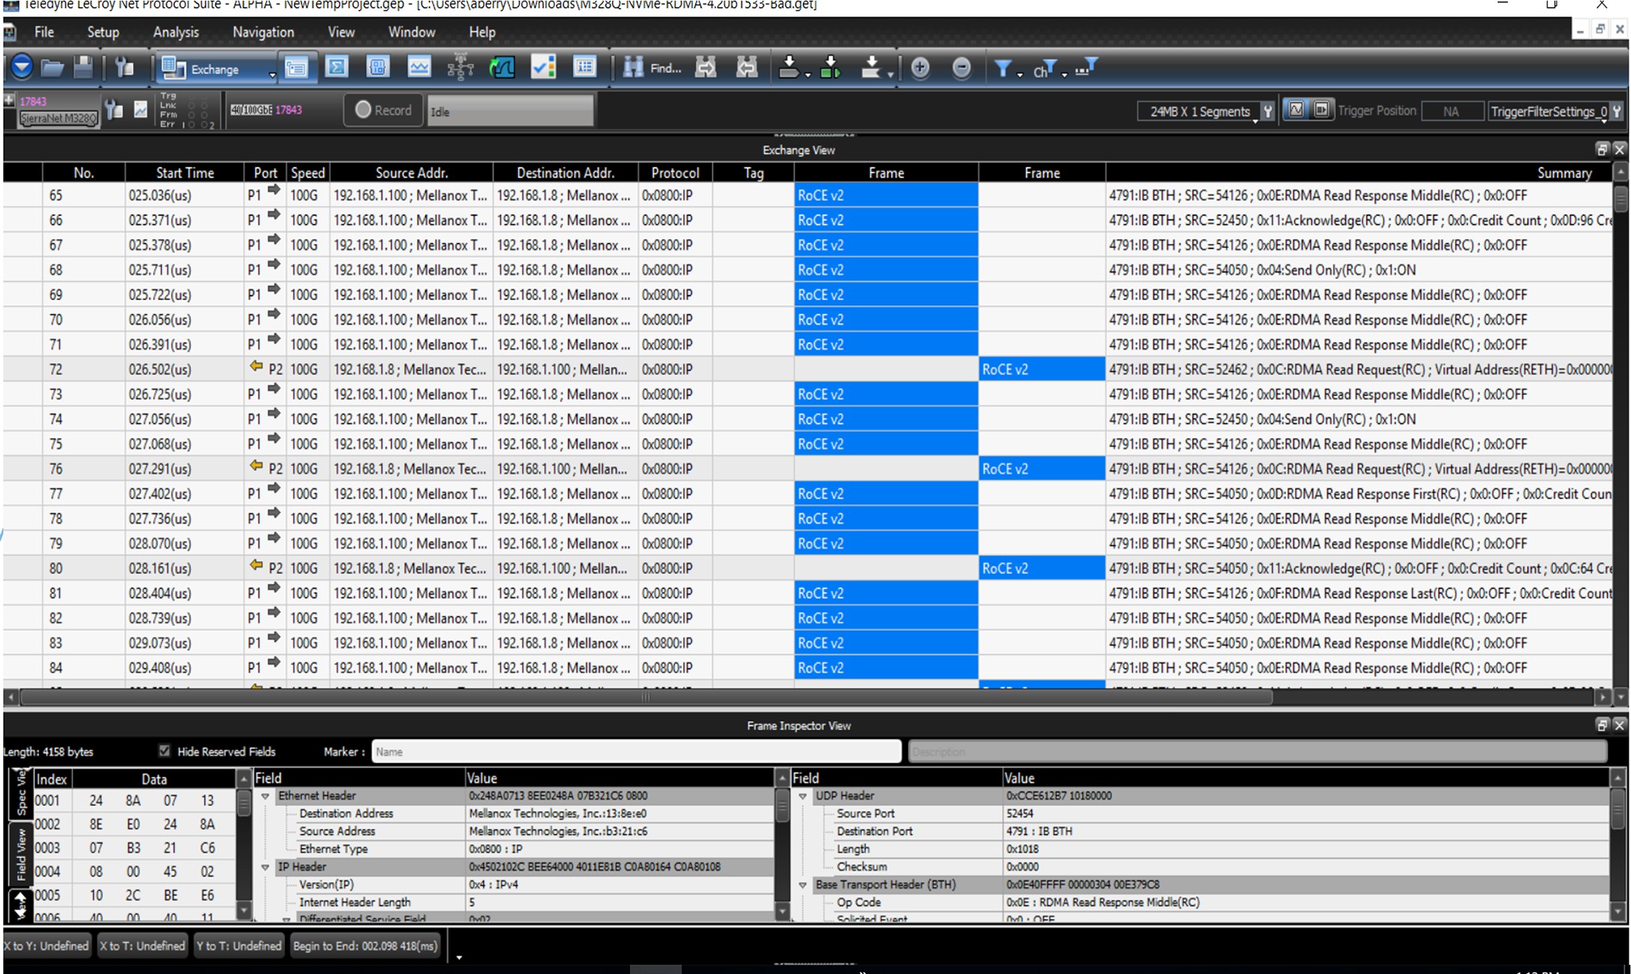This screenshot has width=1631, height=974.
Task: Click the zoom out minus icon
Action: pos(962,68)
